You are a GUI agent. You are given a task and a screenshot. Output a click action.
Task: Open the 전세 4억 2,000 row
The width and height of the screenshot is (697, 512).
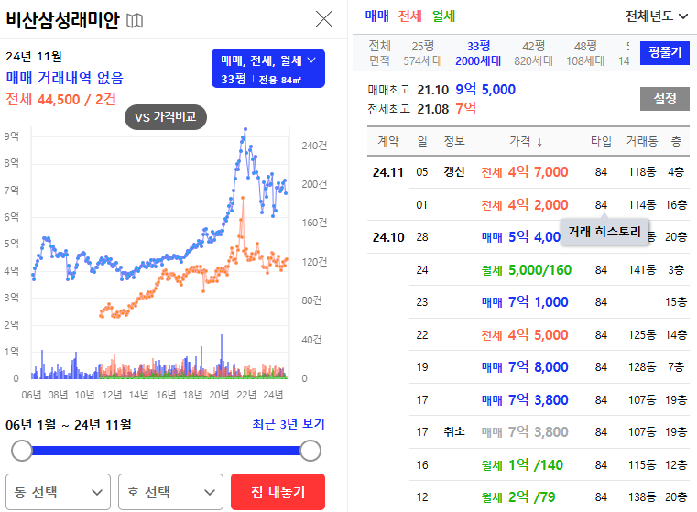pyautogui.click(x=550, y=205)
